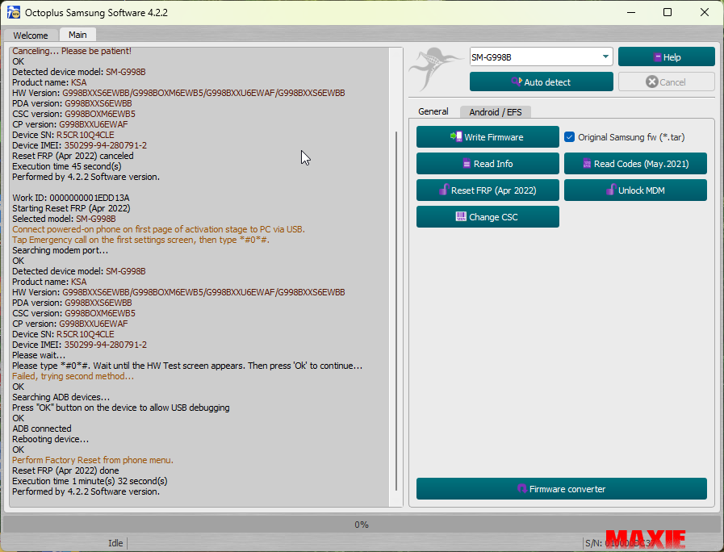Click the Unlock MDM button
This screenshot has height=552, width=724.
[x=635, y=190]
